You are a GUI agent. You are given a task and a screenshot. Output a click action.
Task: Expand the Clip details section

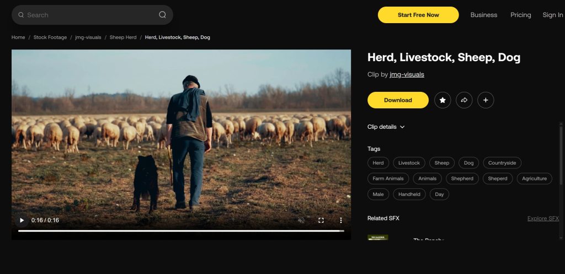click(386, 127)
